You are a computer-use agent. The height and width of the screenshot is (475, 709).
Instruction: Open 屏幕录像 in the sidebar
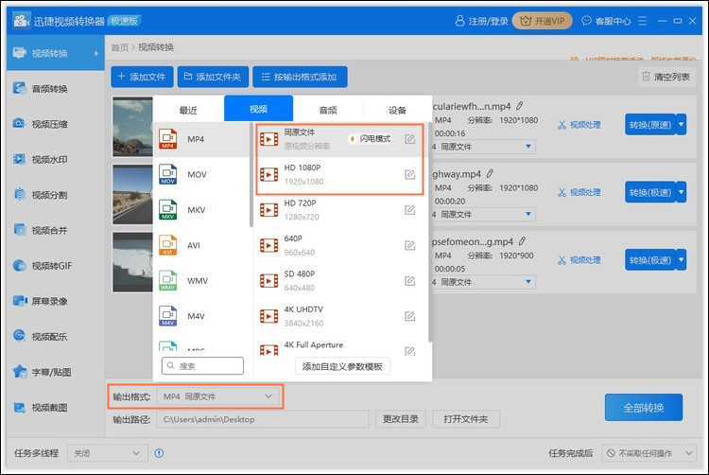pos(55,301)
